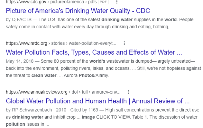Click the 'May 14, 2018' date text
203x128 pixels.
[x=20, y=61]
